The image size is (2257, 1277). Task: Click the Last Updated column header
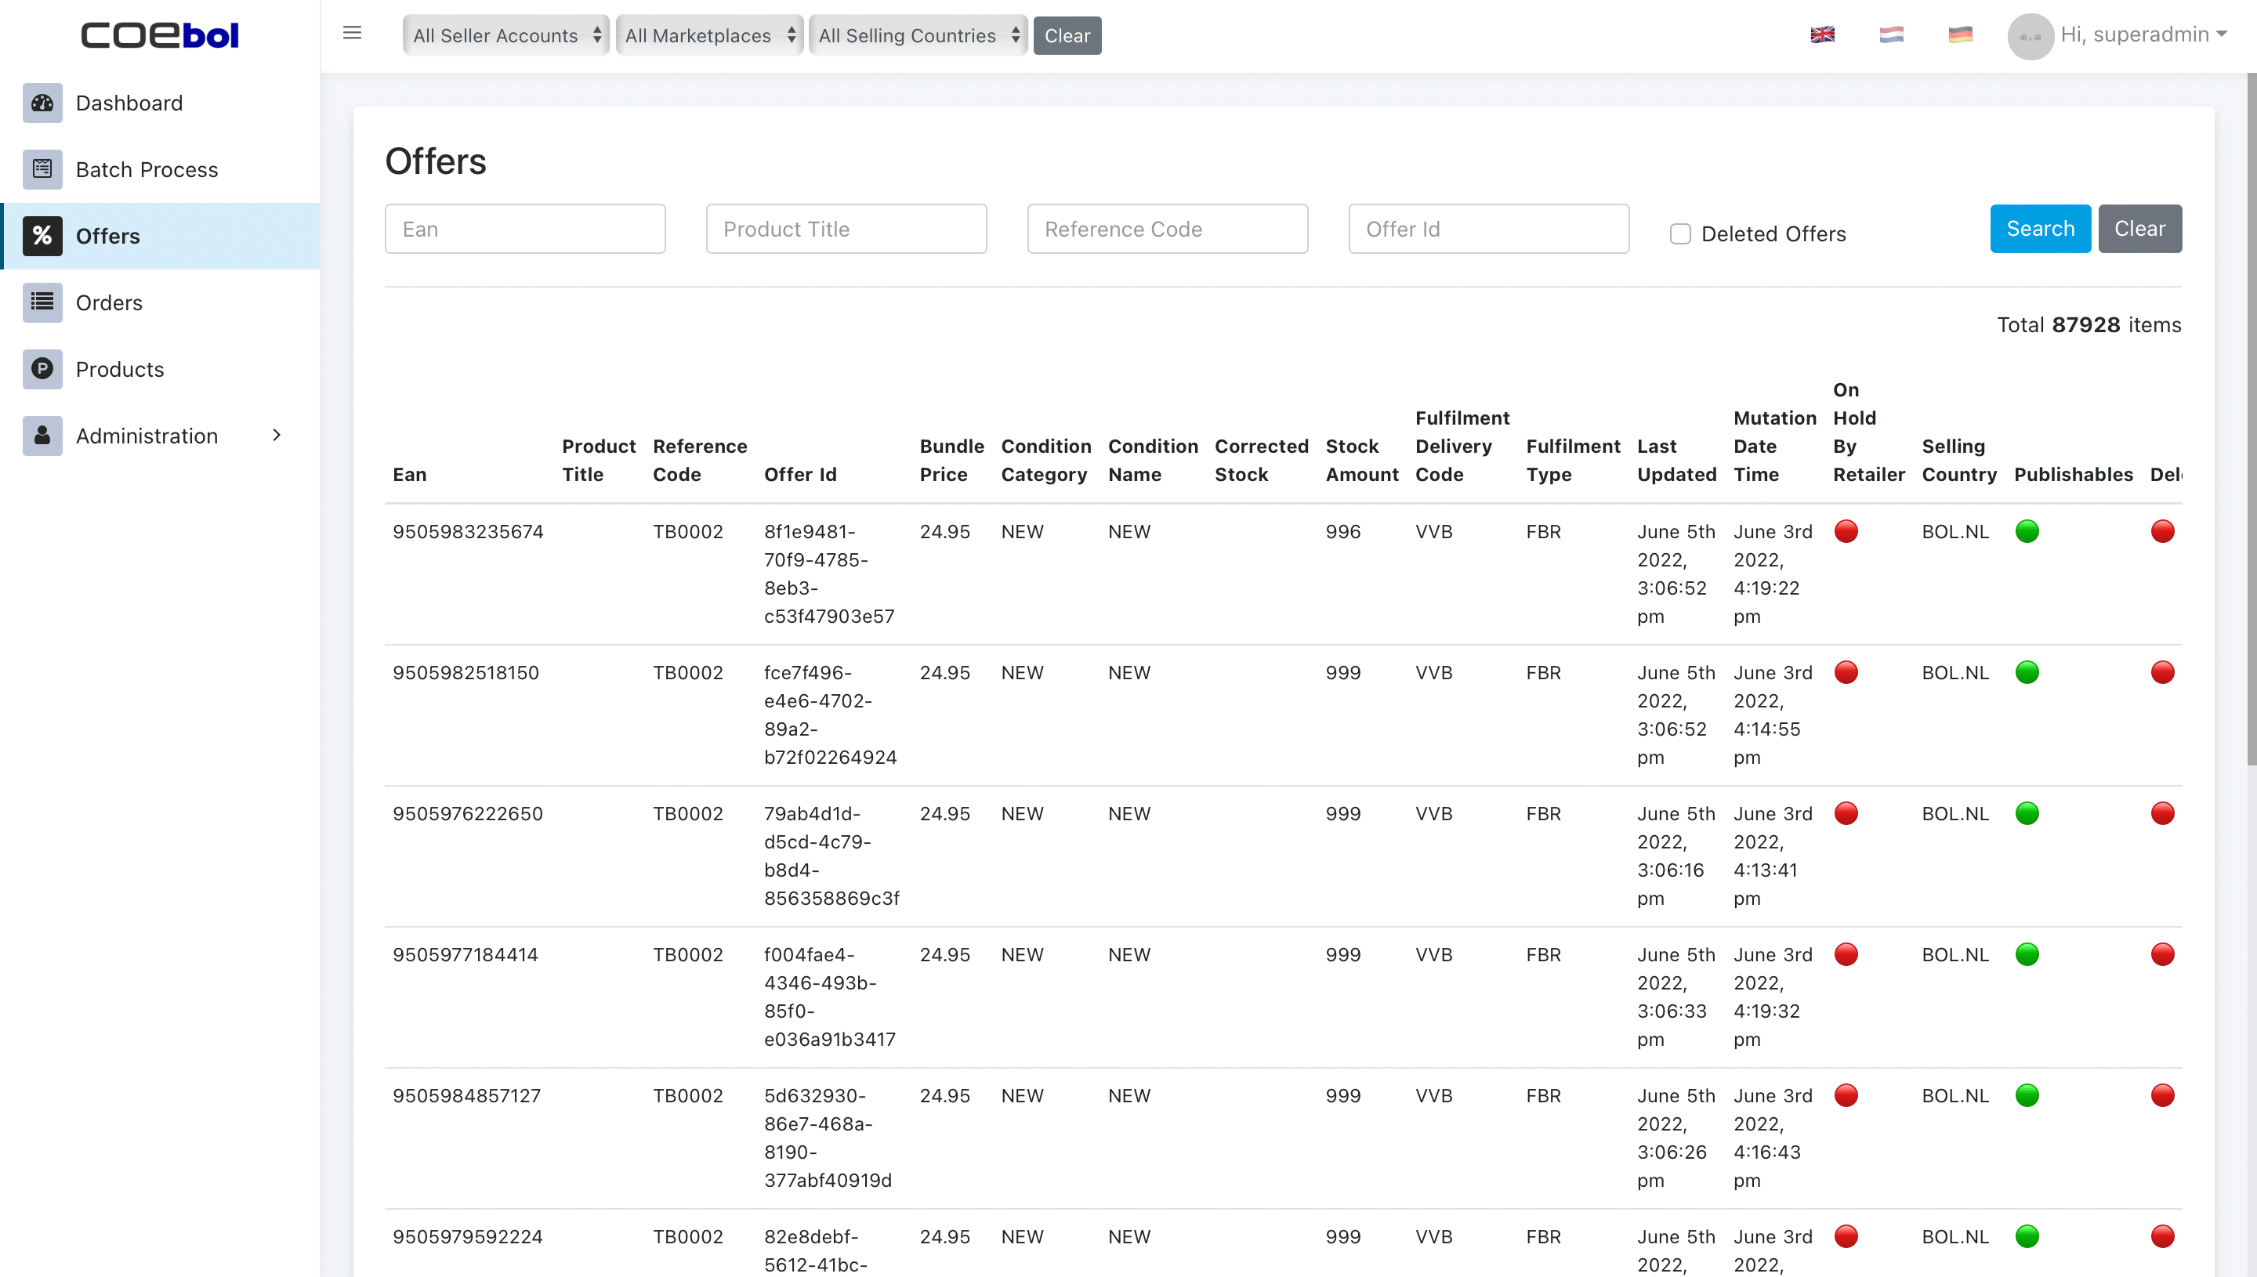(x=1676, y=461)
